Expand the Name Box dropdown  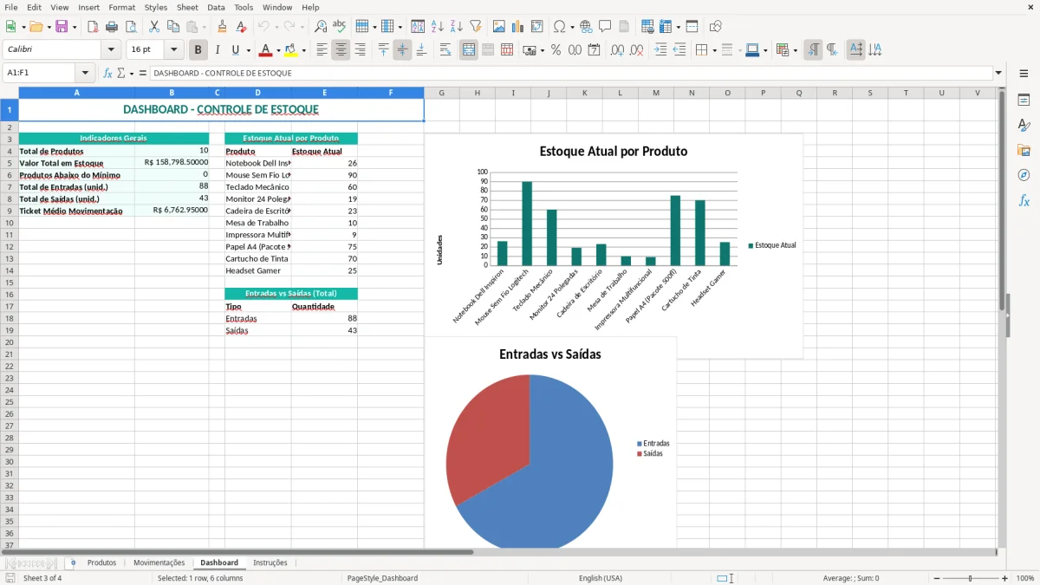click(86, 73)
